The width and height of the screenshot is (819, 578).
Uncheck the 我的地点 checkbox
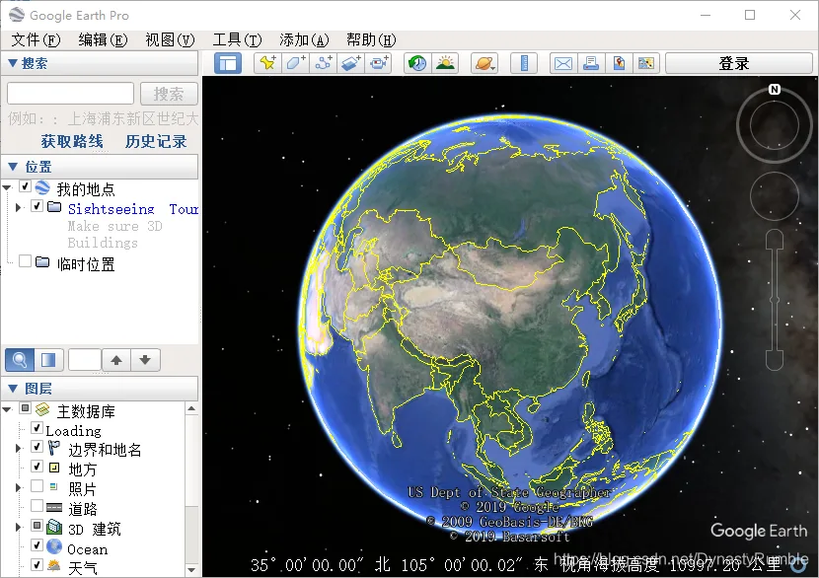pyautogui.click(x=25, y=186)
